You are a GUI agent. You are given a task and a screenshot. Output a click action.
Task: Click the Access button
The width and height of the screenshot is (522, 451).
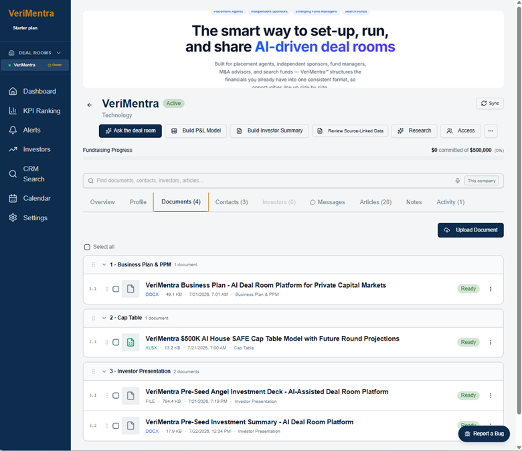pos(460,130)
